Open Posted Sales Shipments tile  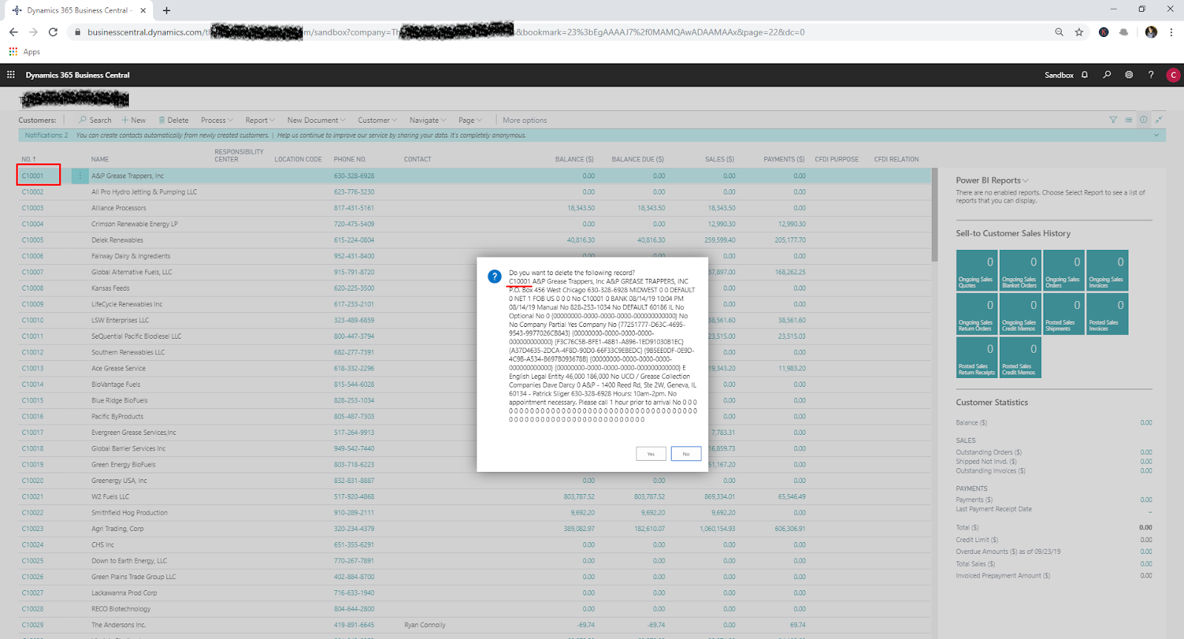click(1063, 314)
